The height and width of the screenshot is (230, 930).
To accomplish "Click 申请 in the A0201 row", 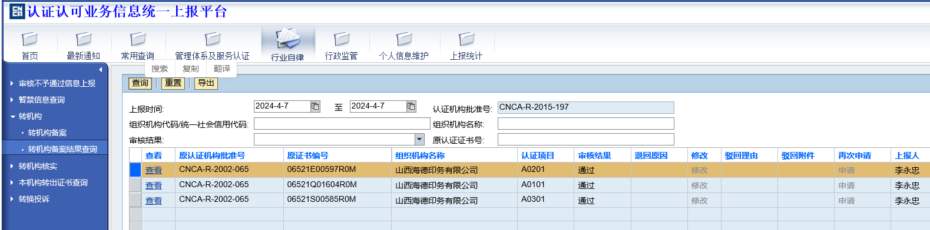I will 846,170.
